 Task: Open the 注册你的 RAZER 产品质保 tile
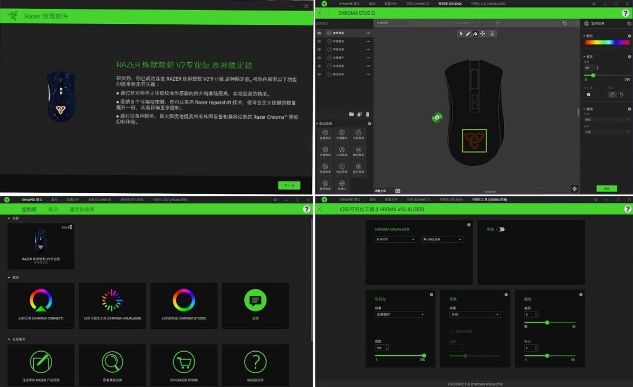pos(41,365)
